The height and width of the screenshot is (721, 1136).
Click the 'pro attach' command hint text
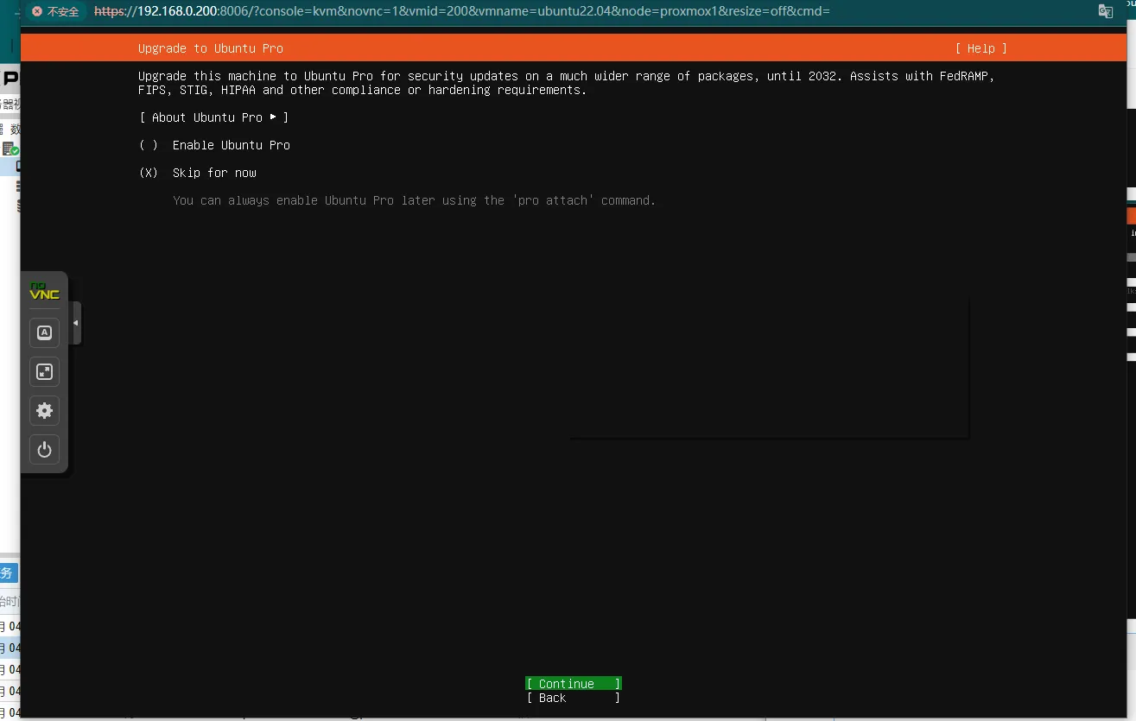tap(414, 200)
